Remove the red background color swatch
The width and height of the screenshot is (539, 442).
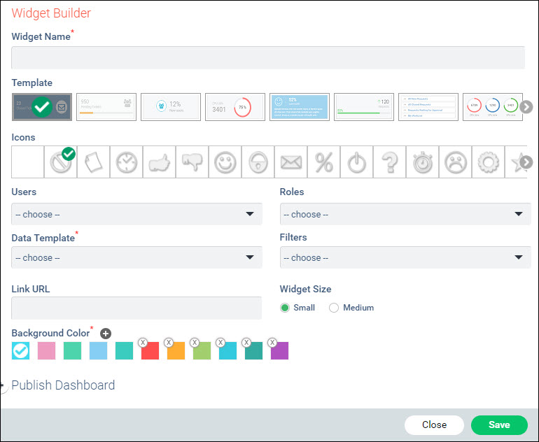click(x=143, y=343)
